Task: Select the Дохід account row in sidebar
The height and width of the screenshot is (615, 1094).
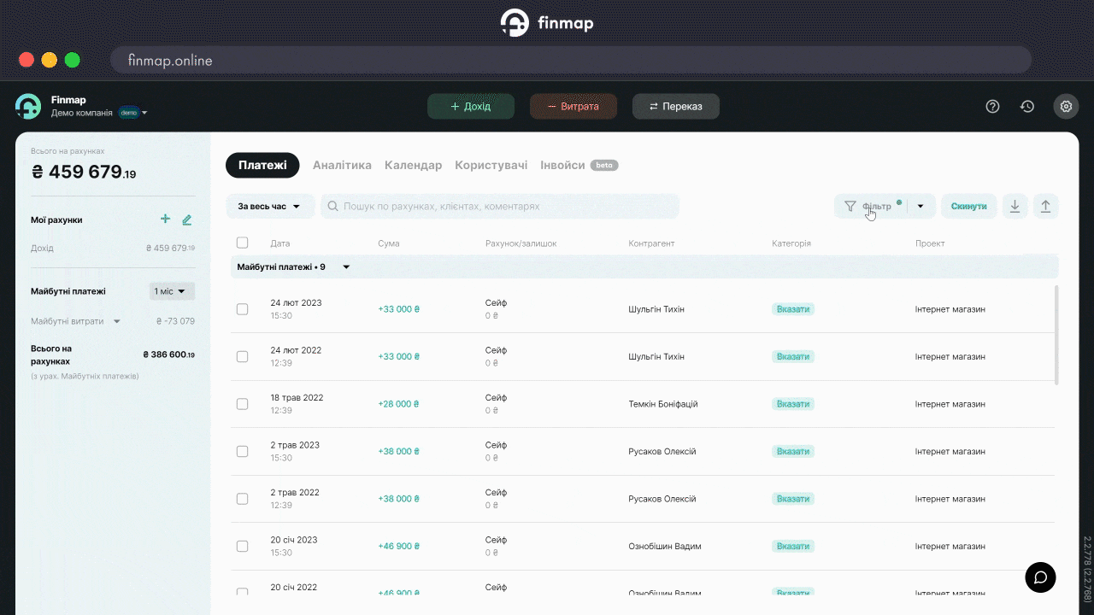Action: tap(113, 249)
